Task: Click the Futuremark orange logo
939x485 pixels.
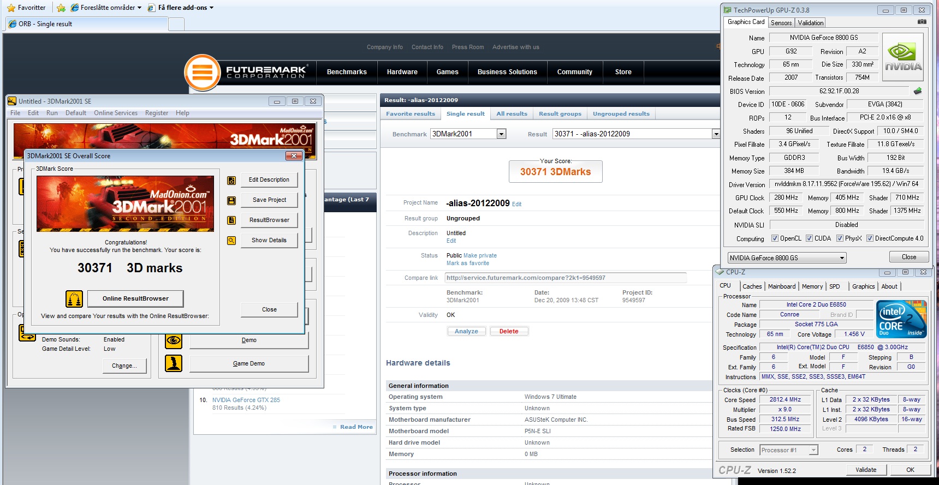Action: (202, 72)
